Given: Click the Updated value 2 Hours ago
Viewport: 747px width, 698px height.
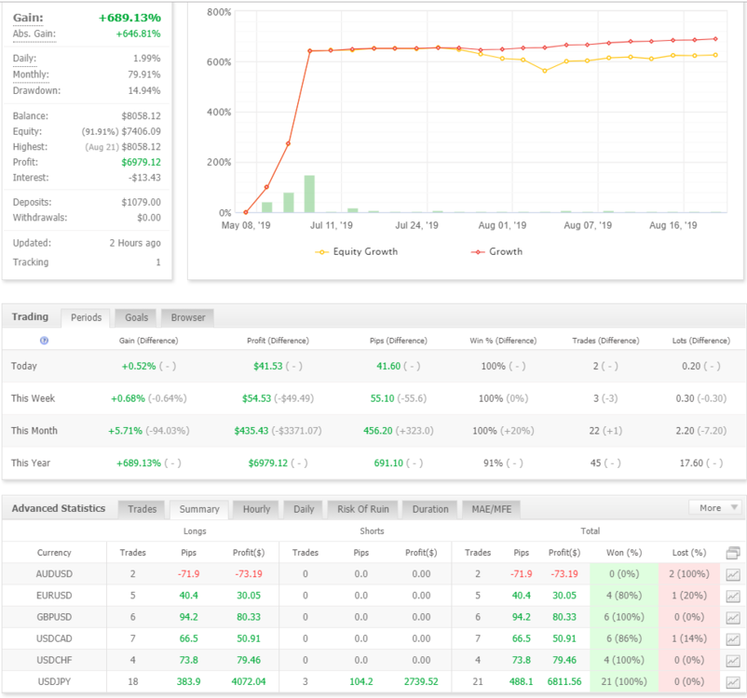Looking at the screenshot, I should coord(135,243).
